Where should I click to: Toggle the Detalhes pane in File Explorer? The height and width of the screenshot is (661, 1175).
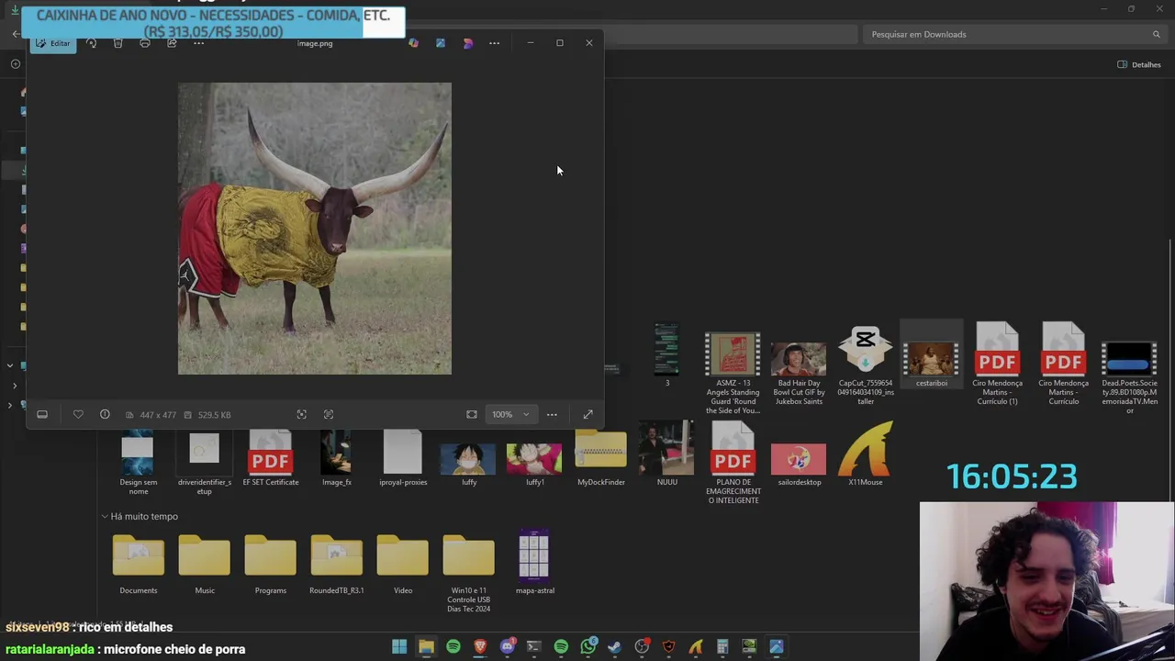pos(1139,64)
